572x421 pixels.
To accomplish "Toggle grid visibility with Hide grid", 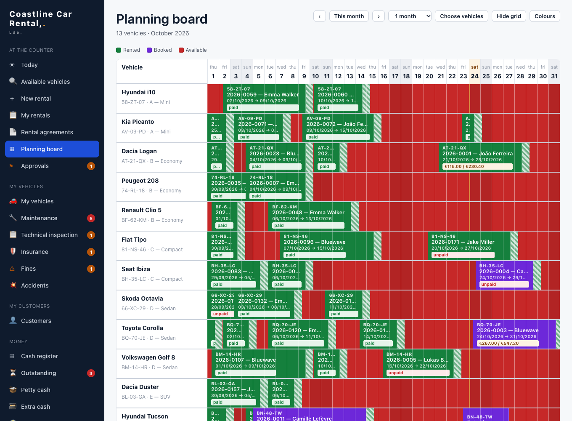I will click(x=509, y=16).
